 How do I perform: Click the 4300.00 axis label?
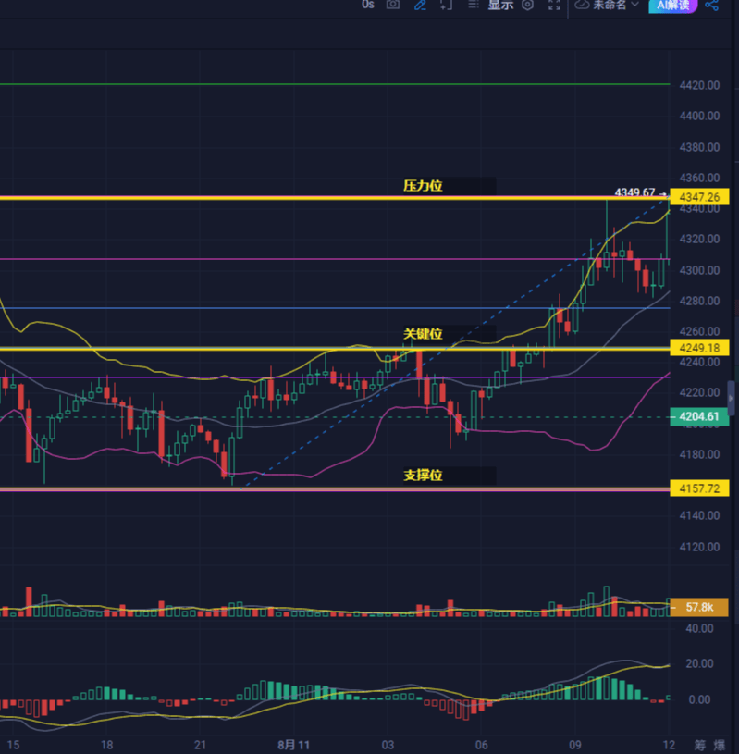pyautogui.click(x=699, y=270)
